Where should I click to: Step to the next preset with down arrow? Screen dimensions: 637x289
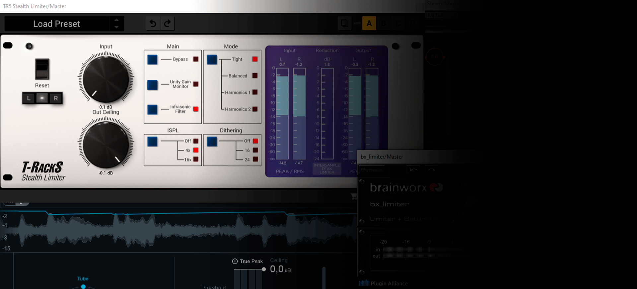click(x=116, y=27)
